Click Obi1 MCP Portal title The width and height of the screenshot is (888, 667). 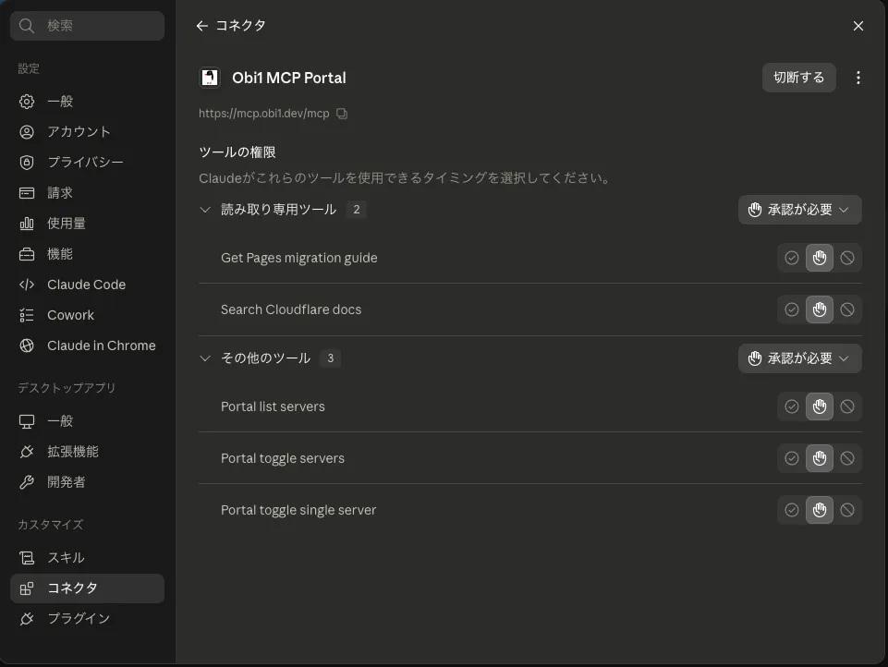[289, 78]
